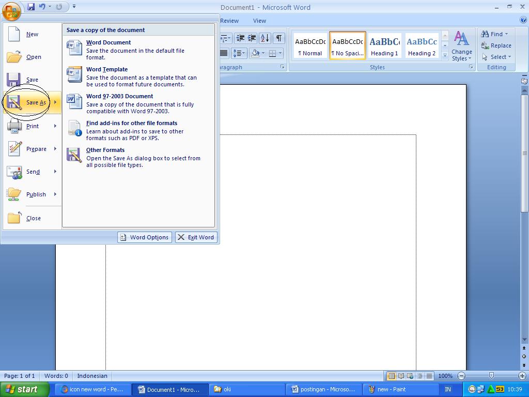This screenshot has height=397, width=529.
Task: Click the Print printer icon
Action: point(14,126)
